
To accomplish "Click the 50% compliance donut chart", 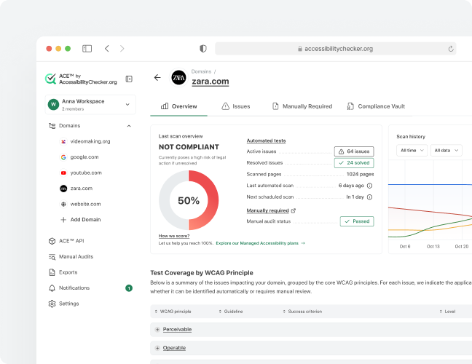I will click(x=189, y=200).
